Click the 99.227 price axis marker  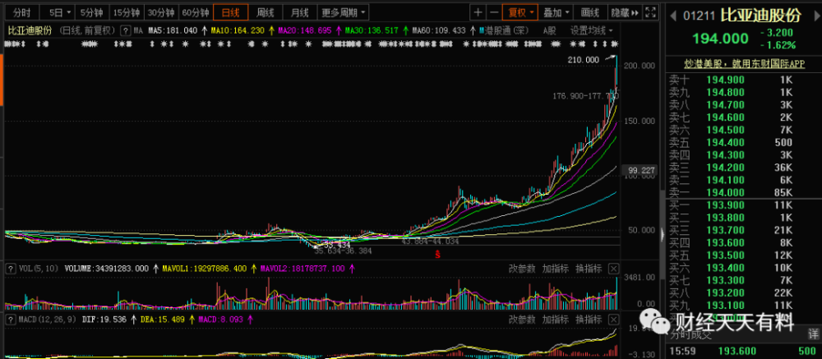coord(639,170)
